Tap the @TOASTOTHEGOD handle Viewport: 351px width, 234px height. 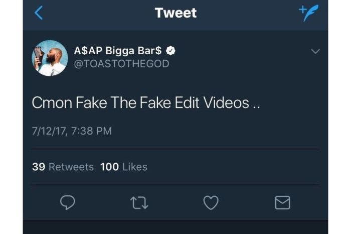point(121,64)
